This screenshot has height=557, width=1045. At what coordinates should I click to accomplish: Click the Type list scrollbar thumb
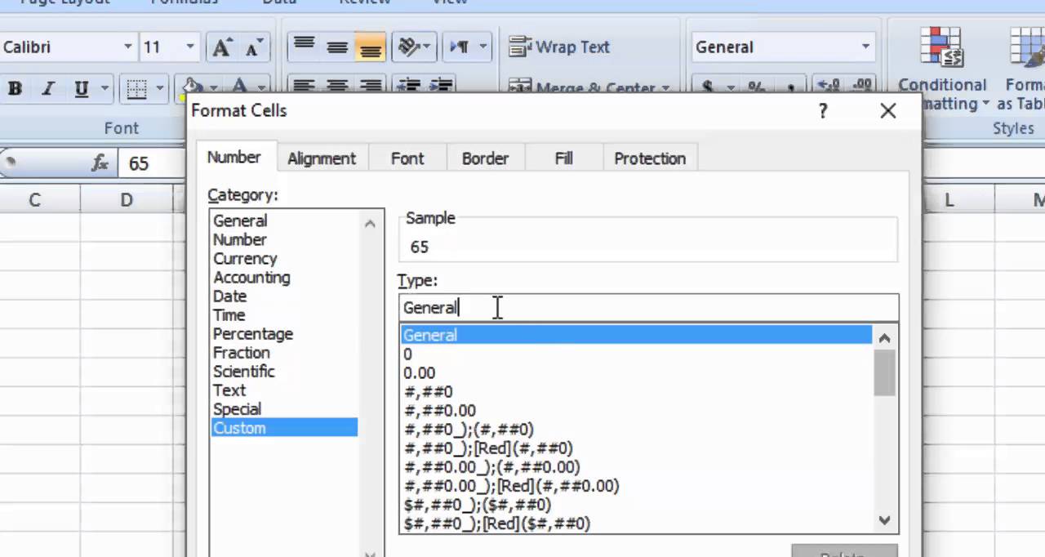coord(885,373)
